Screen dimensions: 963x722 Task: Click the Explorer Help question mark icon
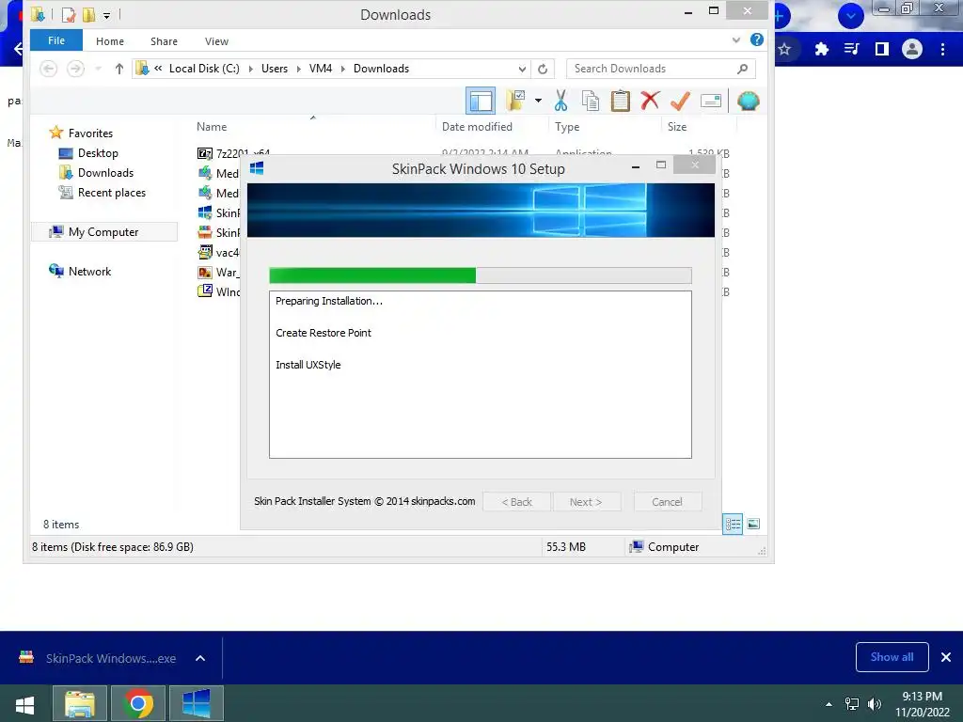point(757,39)
